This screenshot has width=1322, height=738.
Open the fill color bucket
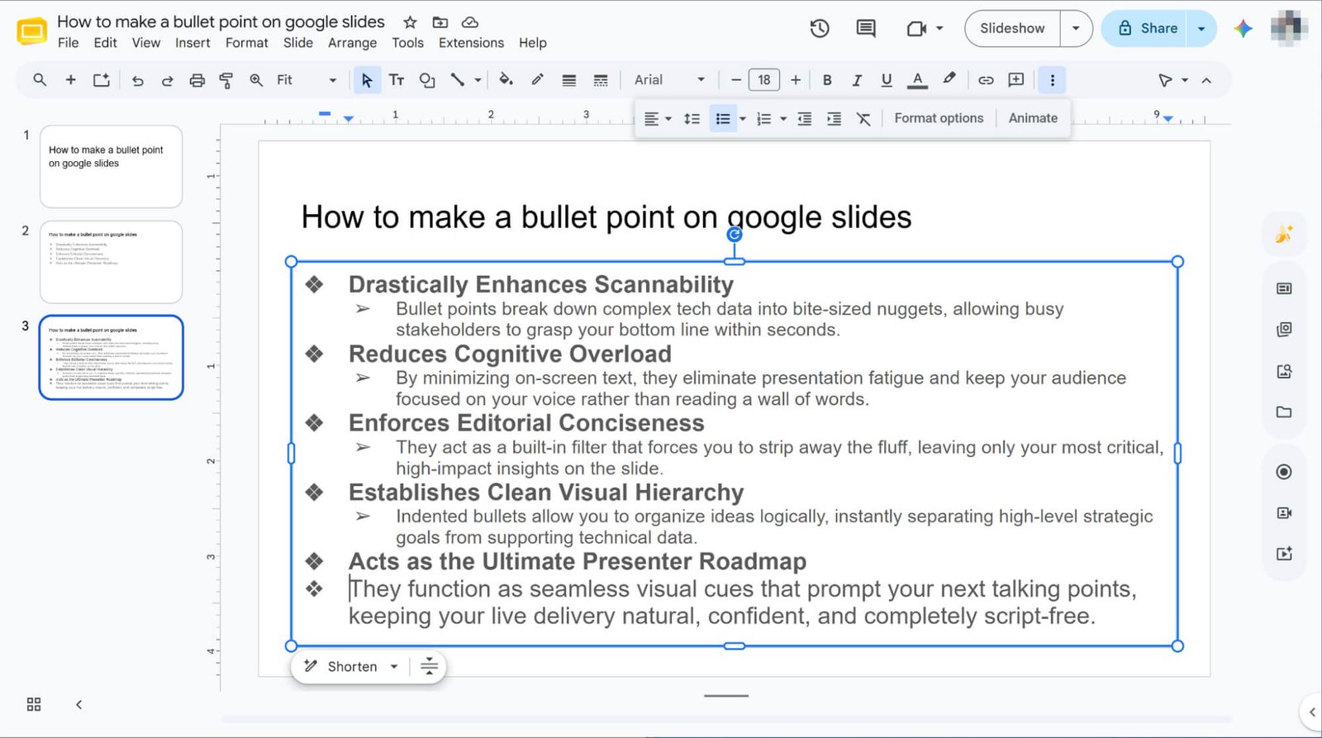(506, 80)
